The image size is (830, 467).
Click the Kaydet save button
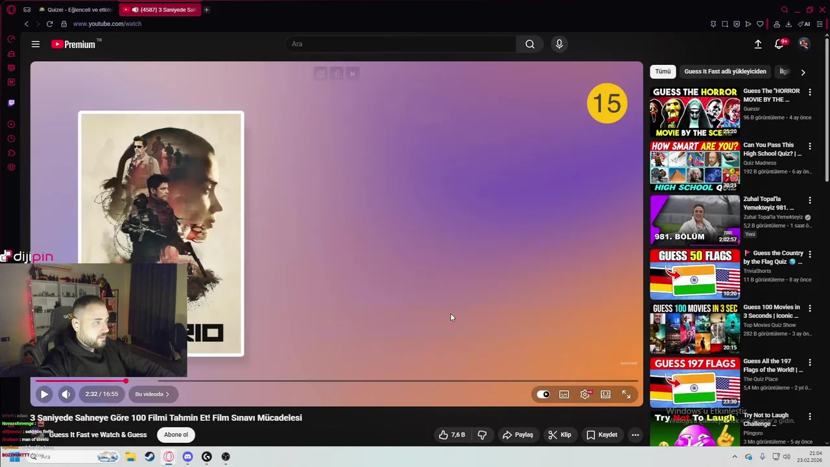pyautogui.click(x=602, y=435)
